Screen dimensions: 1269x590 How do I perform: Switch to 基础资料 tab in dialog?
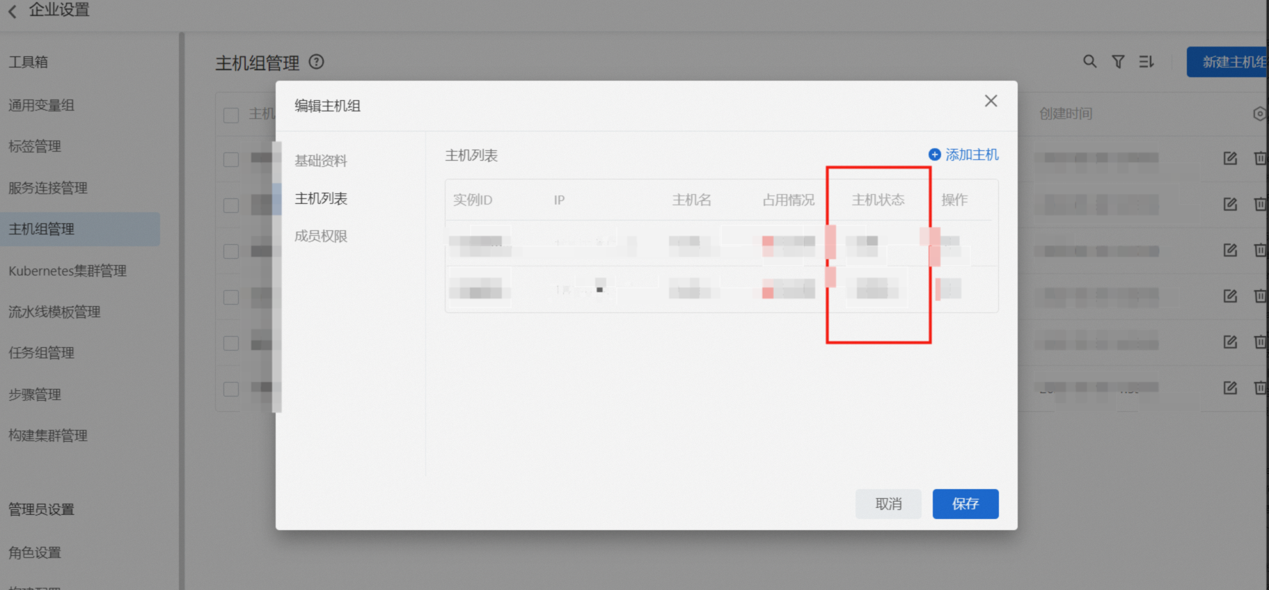pos(321,161)
